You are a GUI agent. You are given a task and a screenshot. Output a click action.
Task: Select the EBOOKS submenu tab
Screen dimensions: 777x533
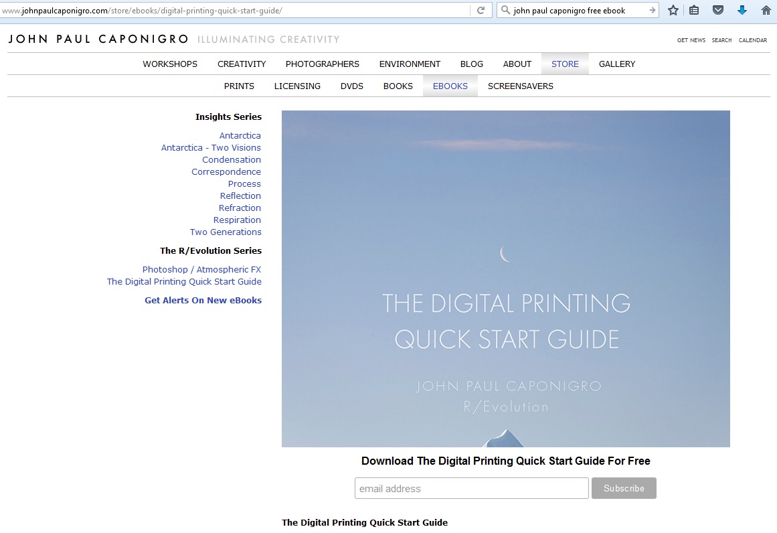pyautogui.click(x=450, y=86)
